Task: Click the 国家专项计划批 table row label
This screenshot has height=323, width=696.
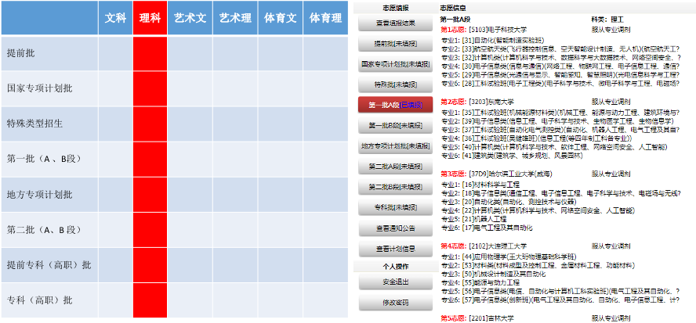Action: (40, 88)
